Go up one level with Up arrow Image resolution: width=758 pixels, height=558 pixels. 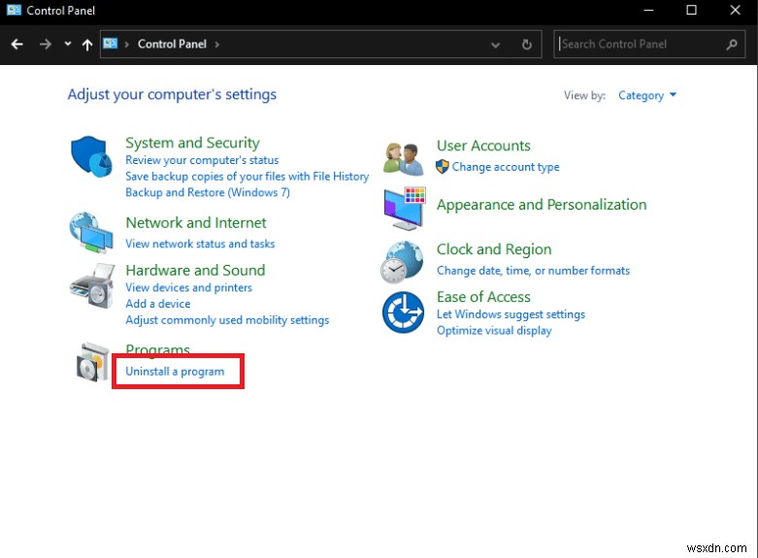point(87,45)
